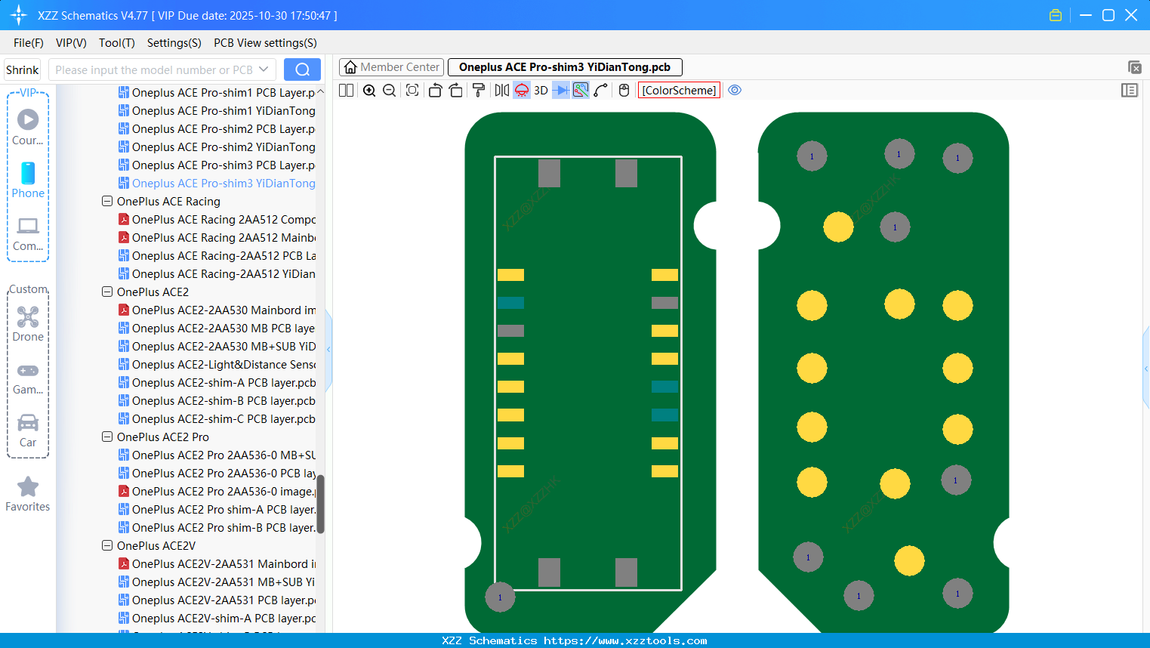Focus the model number search field
This screenshot has width=1150, height=648.
coord(153,70)
